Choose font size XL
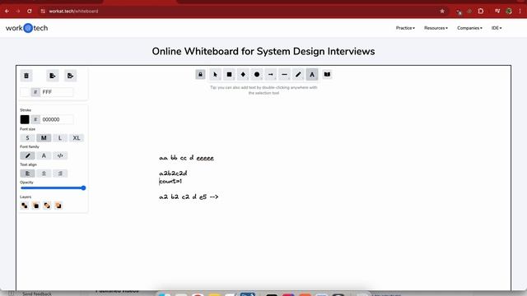Image resolution: width=527 pixels, height=296 pixels. [x=77, y=138]
